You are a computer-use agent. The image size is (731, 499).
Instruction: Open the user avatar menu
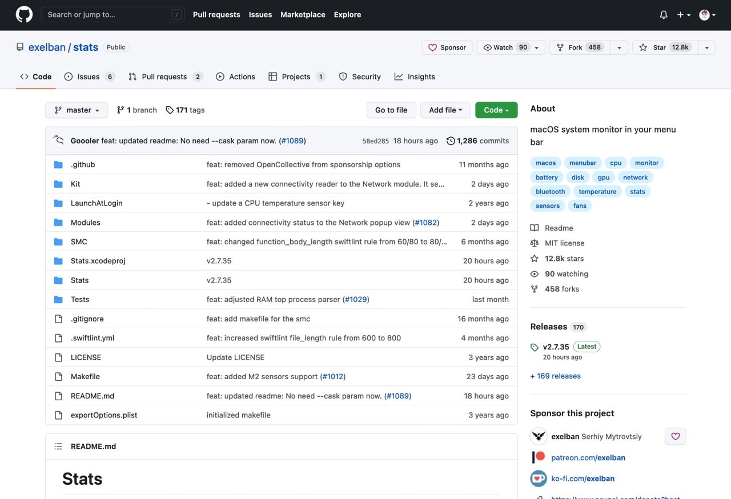click(708, 15)
